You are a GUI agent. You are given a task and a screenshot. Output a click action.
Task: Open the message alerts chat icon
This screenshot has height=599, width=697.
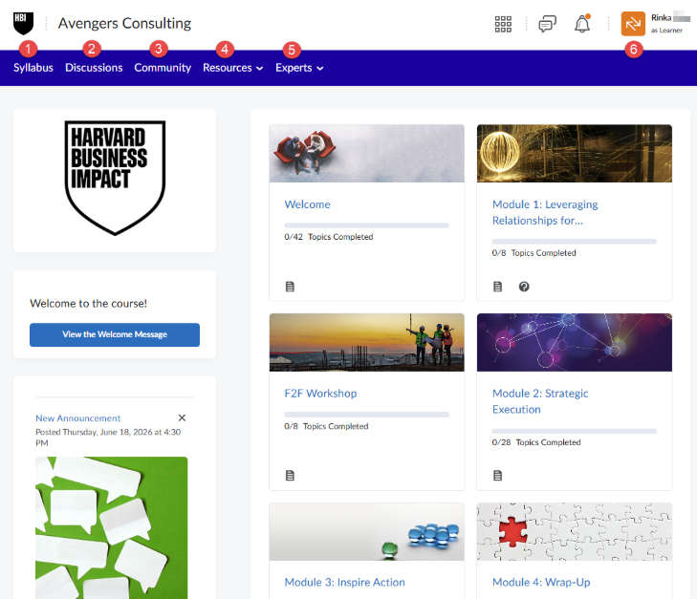547,24
